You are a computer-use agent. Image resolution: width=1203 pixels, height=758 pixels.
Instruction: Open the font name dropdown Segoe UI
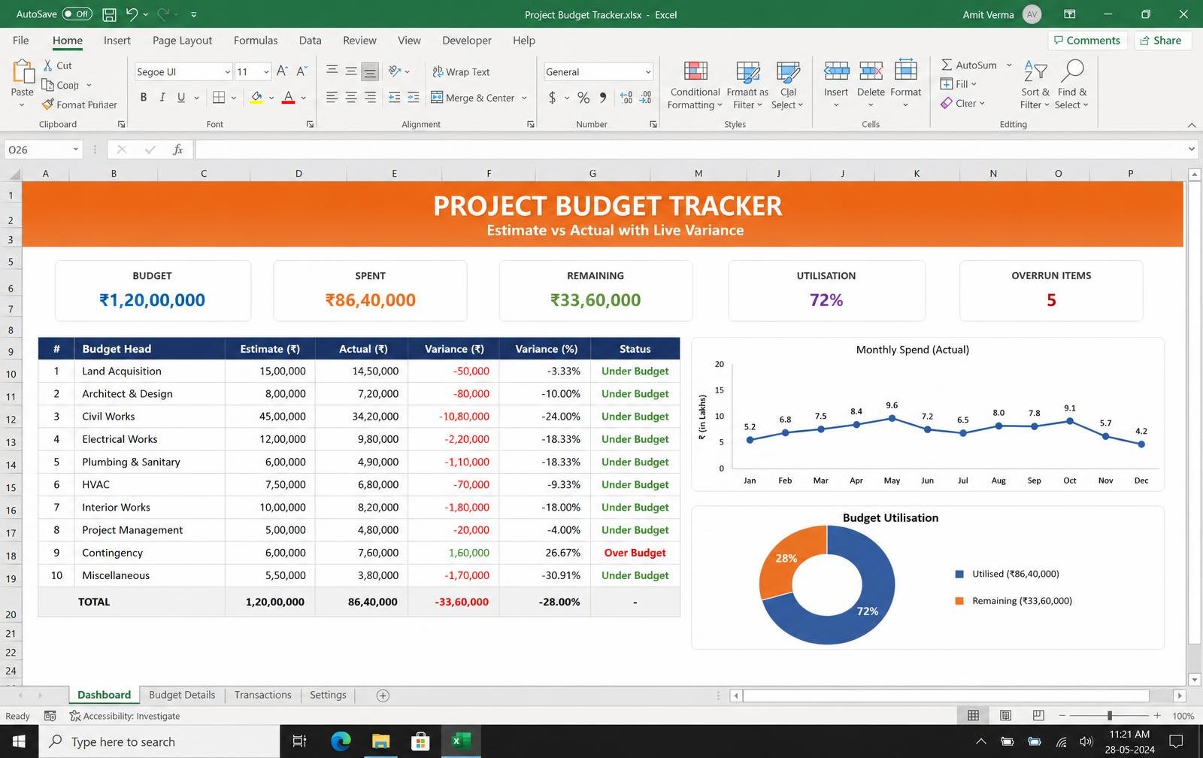(x=227, y=71)
